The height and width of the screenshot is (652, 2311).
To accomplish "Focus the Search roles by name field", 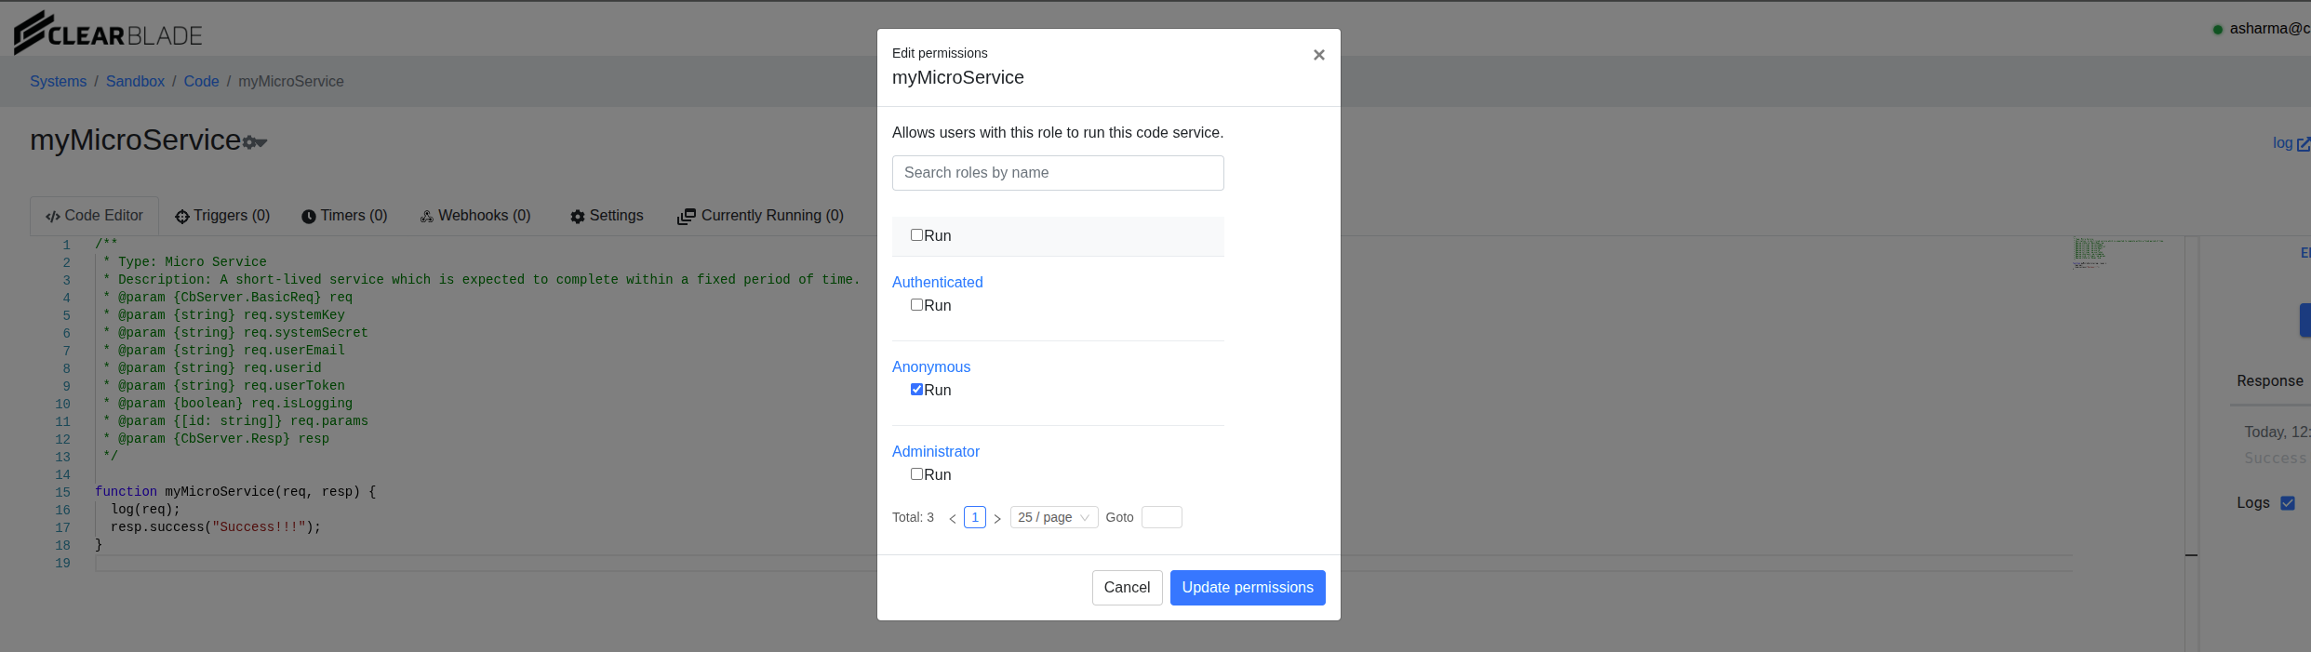I will point(1057,173).
